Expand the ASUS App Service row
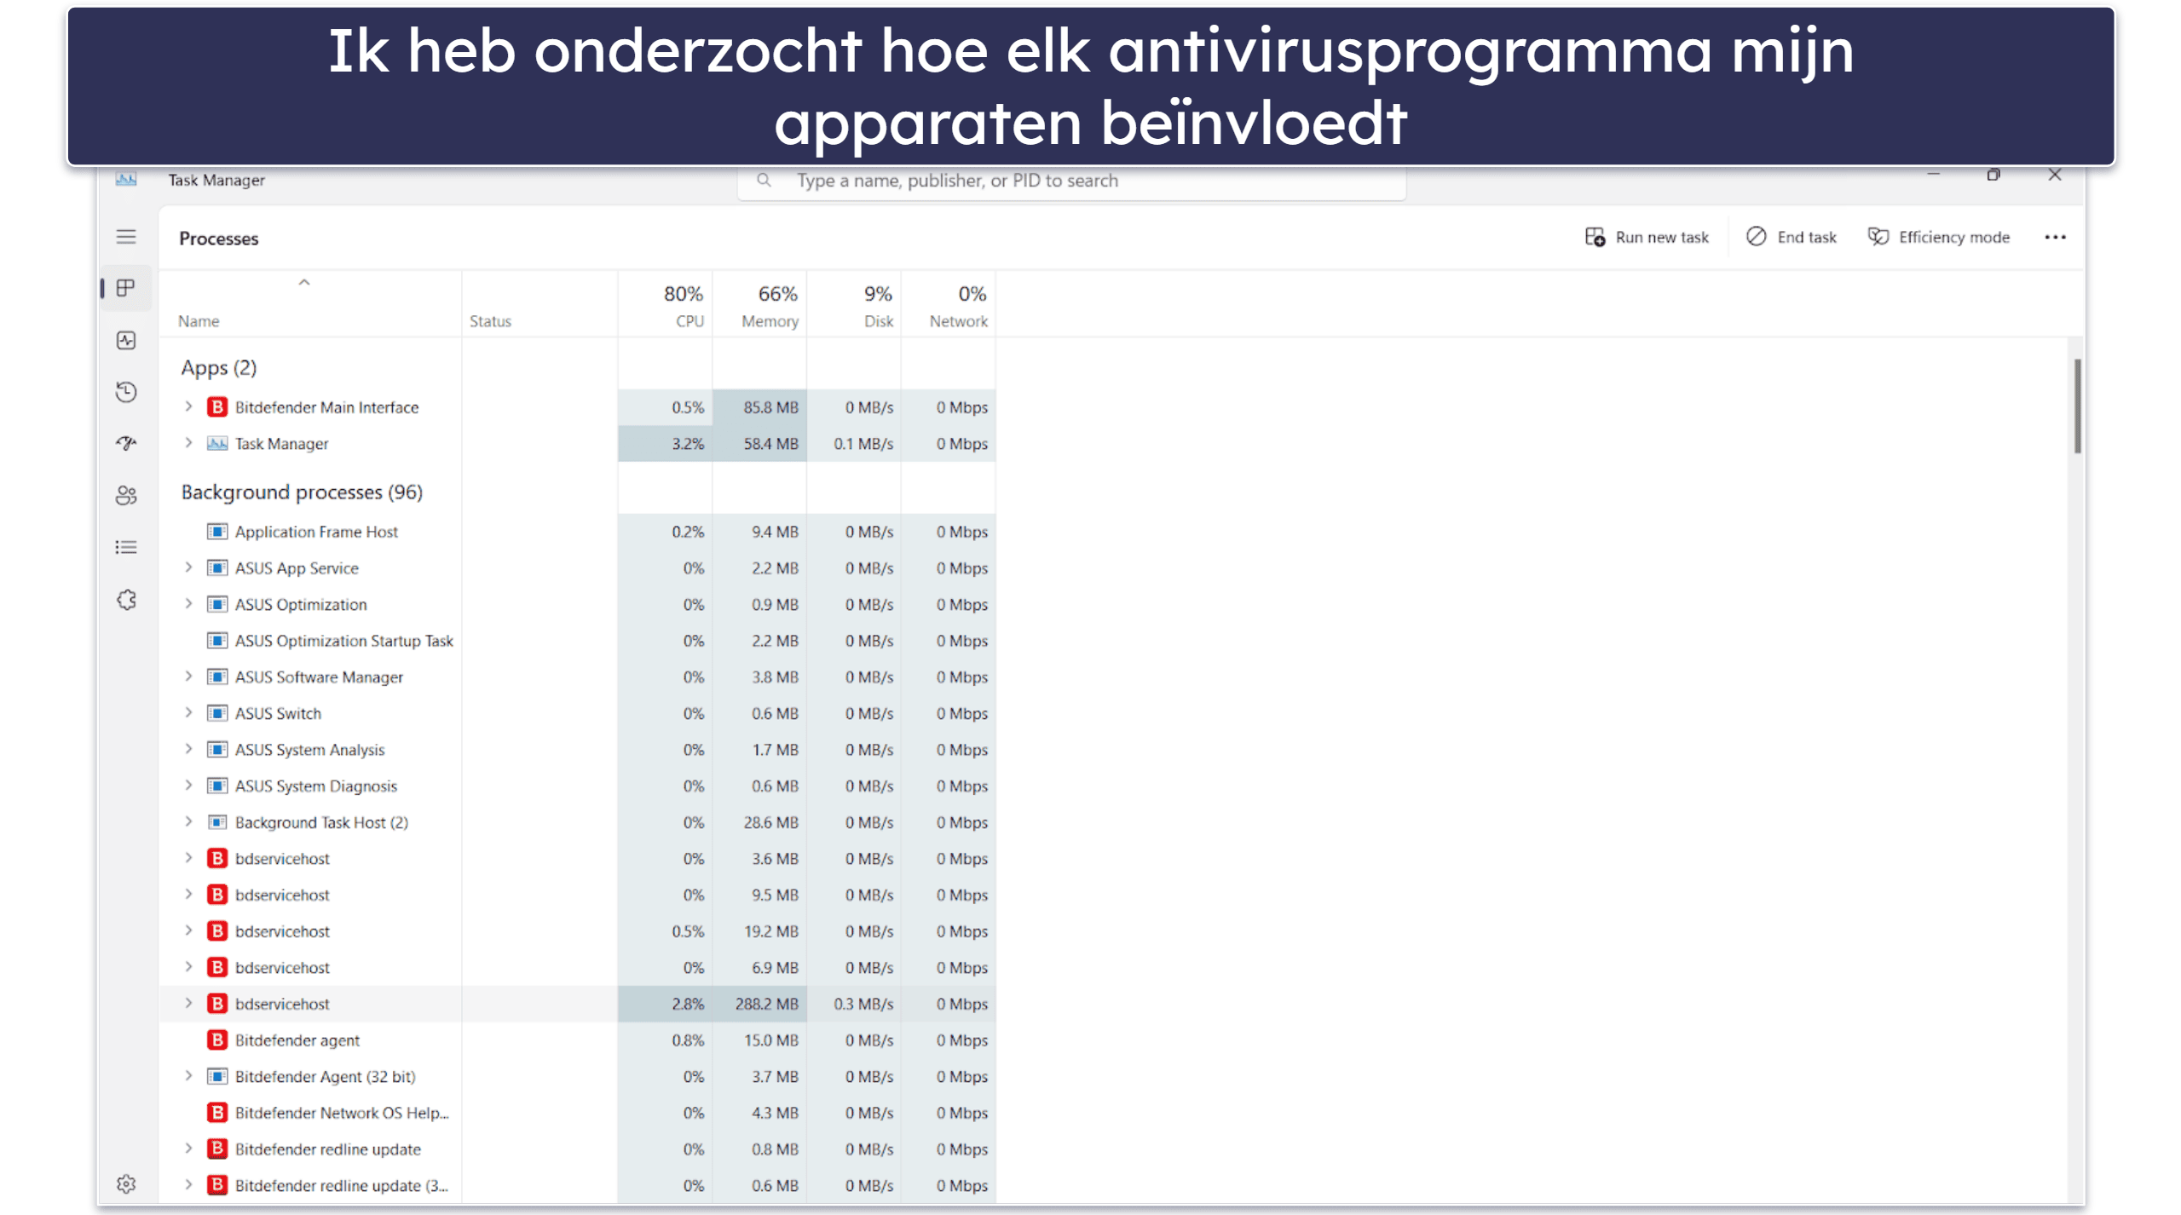The image size is (2181, 1215). [188, 568]
